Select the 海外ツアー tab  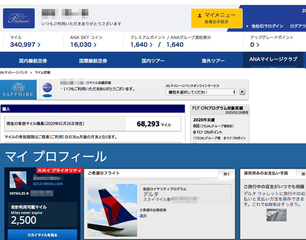tap(213, 61)
